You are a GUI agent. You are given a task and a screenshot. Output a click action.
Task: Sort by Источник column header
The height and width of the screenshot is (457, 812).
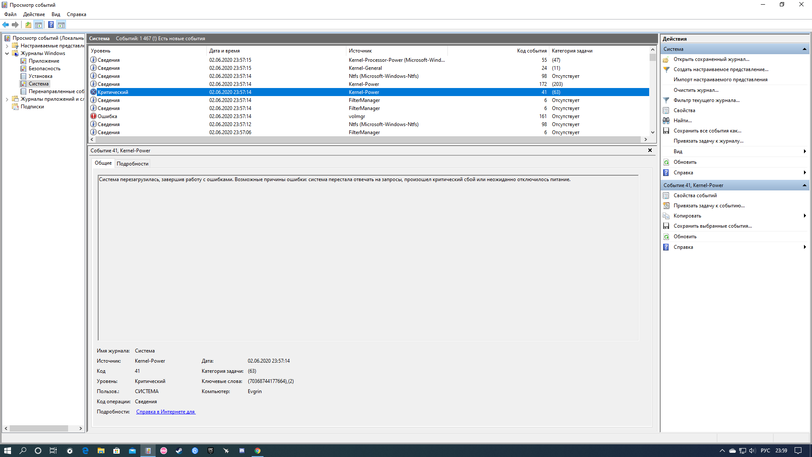(397, 51)
